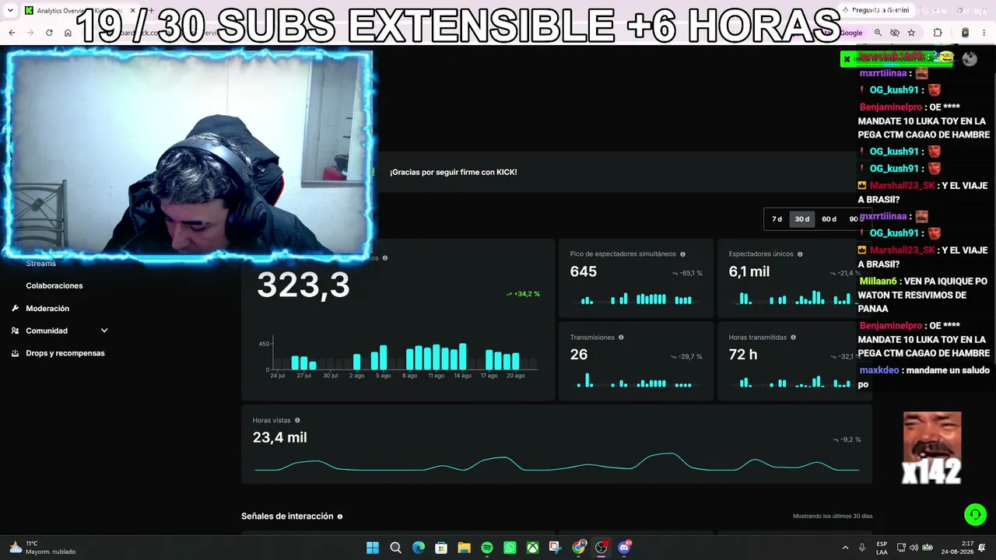Open the Chrome three-dot menu
This screenshot has width=996, height=560.
coord(986,33)
